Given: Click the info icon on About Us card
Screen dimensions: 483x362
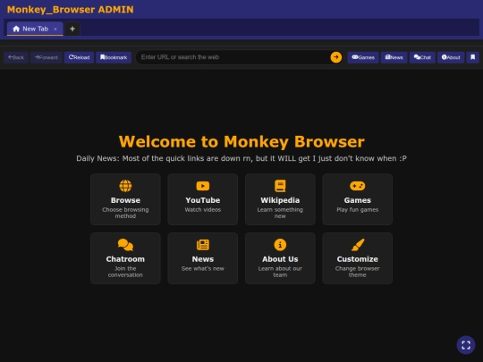Looking at the screenshot, I should click(280, 245).
